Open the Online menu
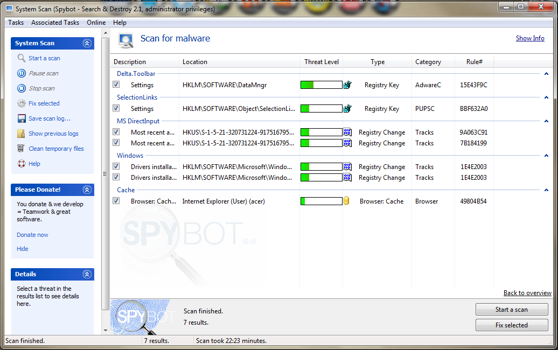Image resolution: width=558 pixels, height=350 pixels. (x=96, y=23)
